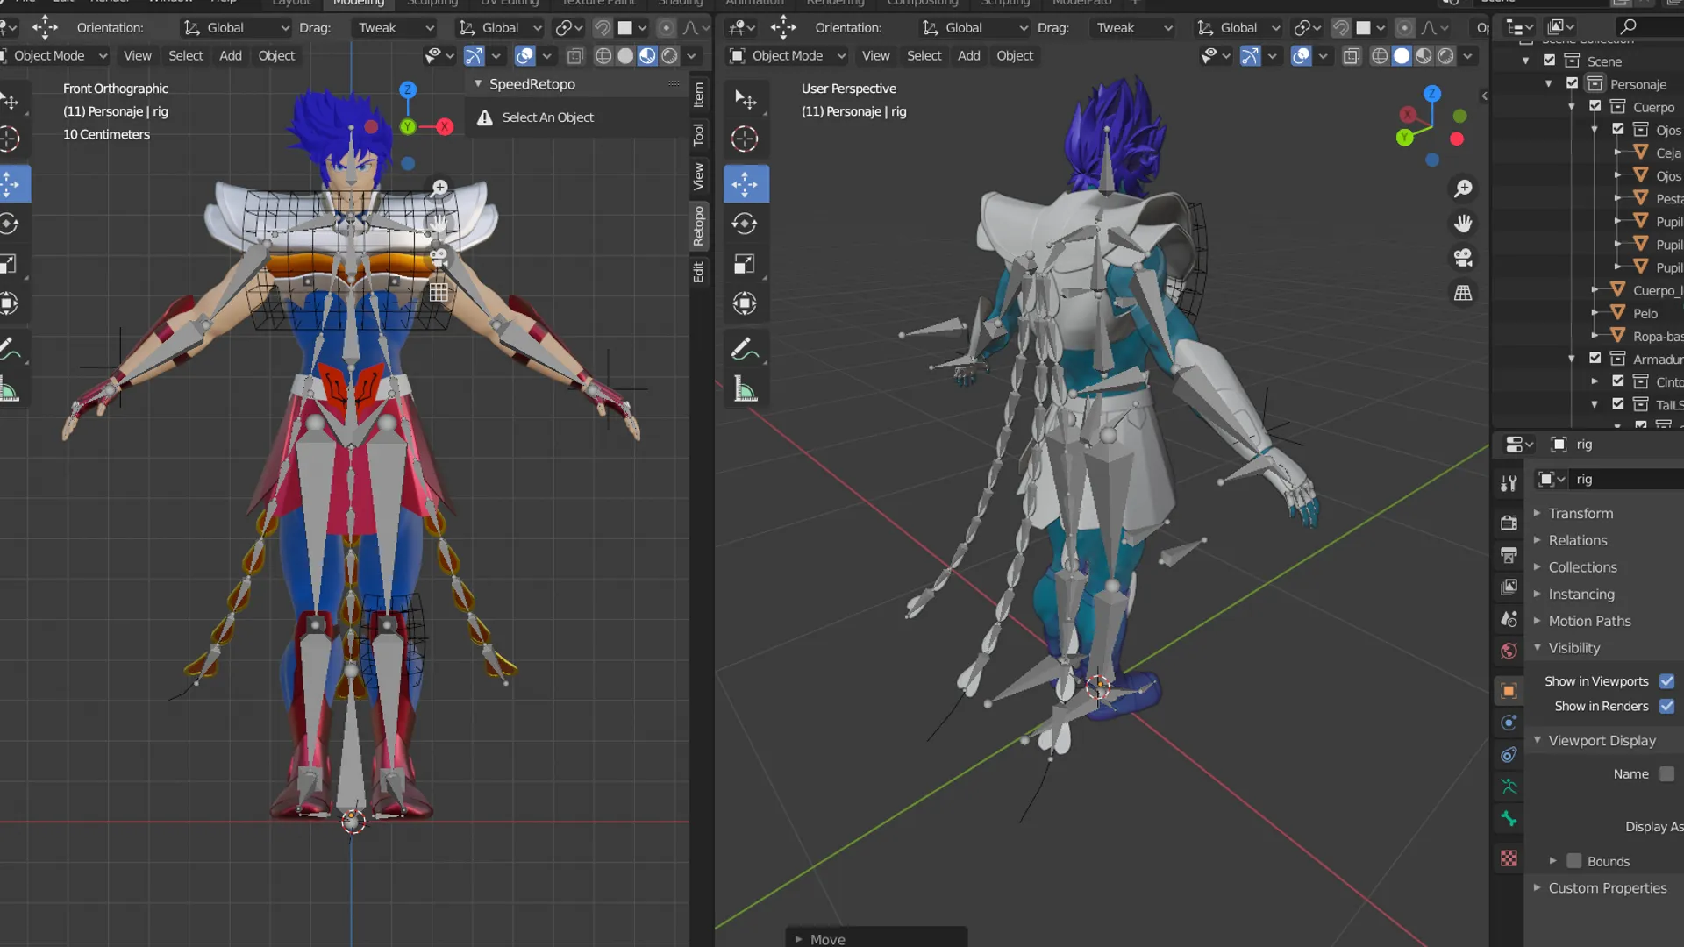Screen dimensions: 1684x947
Task: Expand the Relations panel
Action: pyautogui.click(x=1578, y=540)
